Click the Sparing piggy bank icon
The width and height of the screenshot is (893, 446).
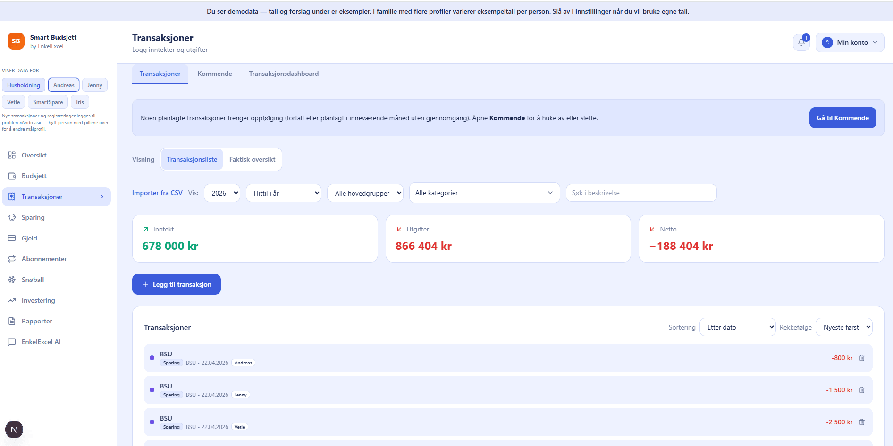point(12,217)
